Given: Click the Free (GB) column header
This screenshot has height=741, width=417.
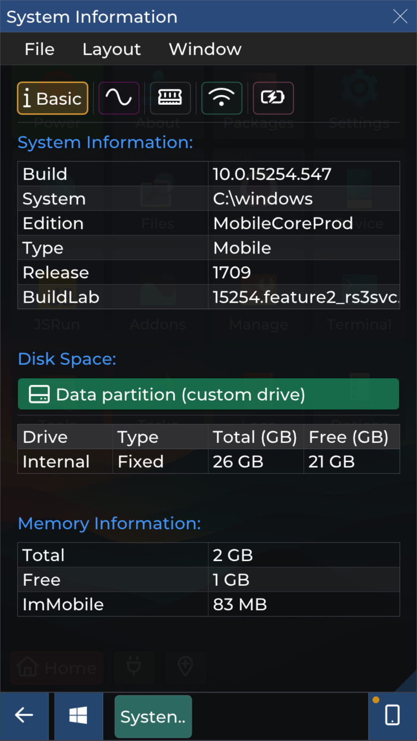Looking at the screenshot, I should tap(352, 436).
